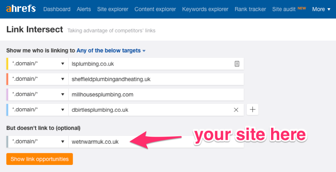Expand mode dropdown for sheffieldplumbingandheating.uk row
The image size is (336, 172).
click(38, 79)
